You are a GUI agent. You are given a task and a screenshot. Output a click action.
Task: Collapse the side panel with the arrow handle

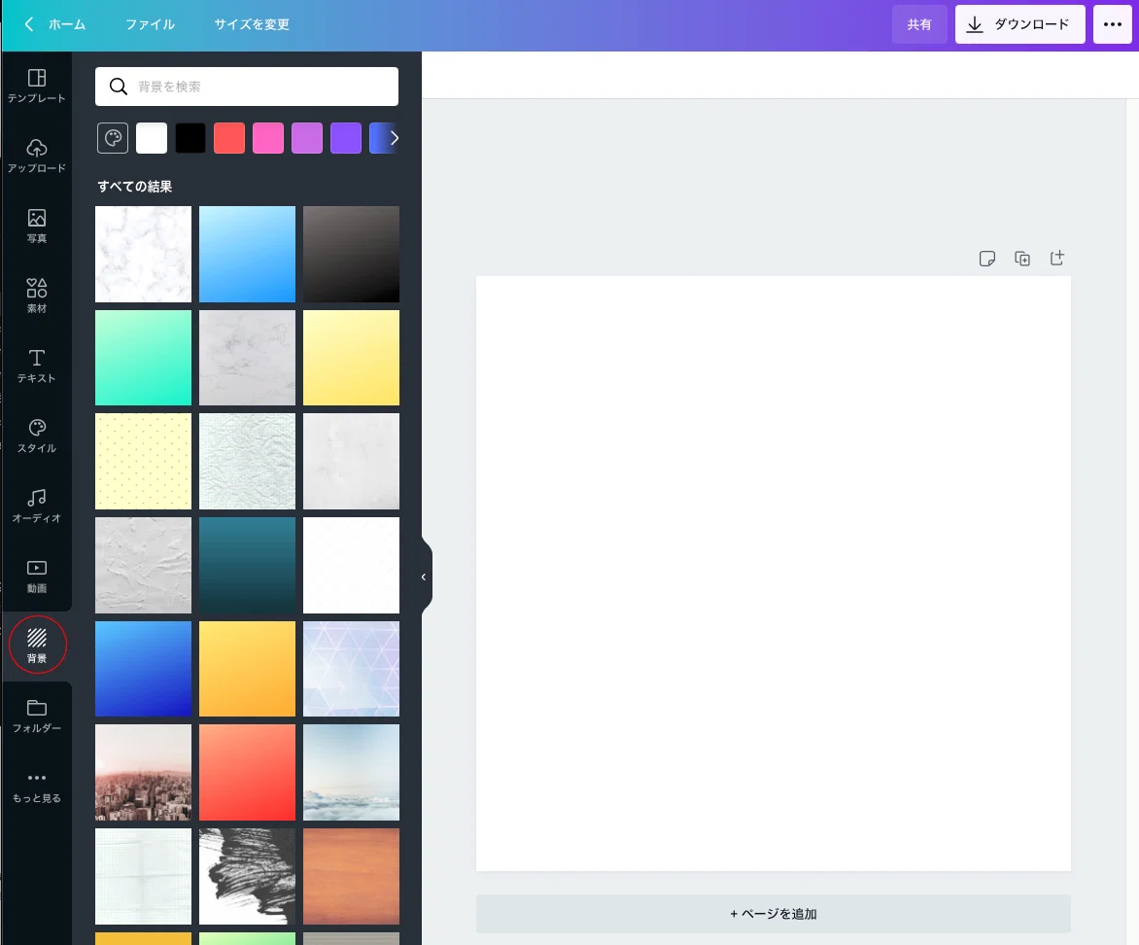coord(425,577)
